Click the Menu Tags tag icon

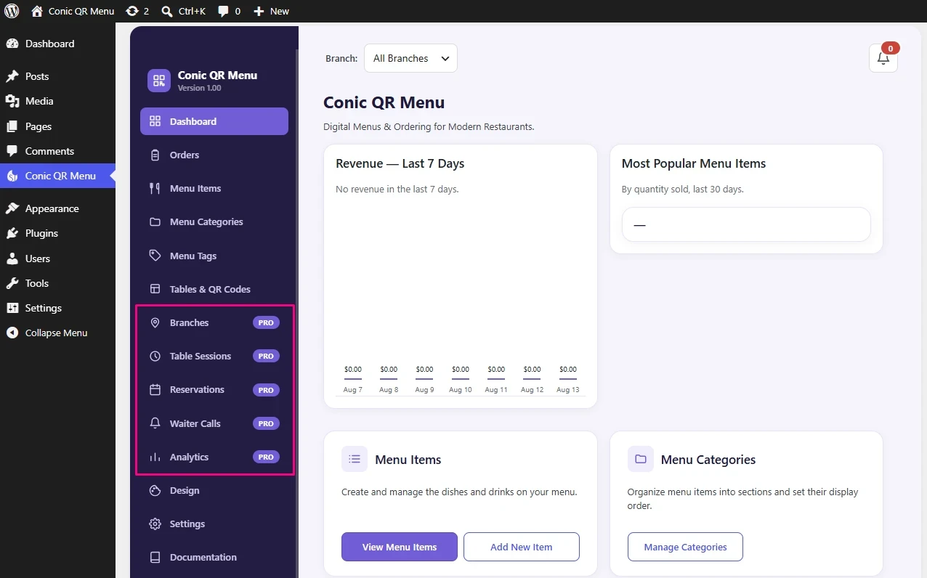pos(155,256)
